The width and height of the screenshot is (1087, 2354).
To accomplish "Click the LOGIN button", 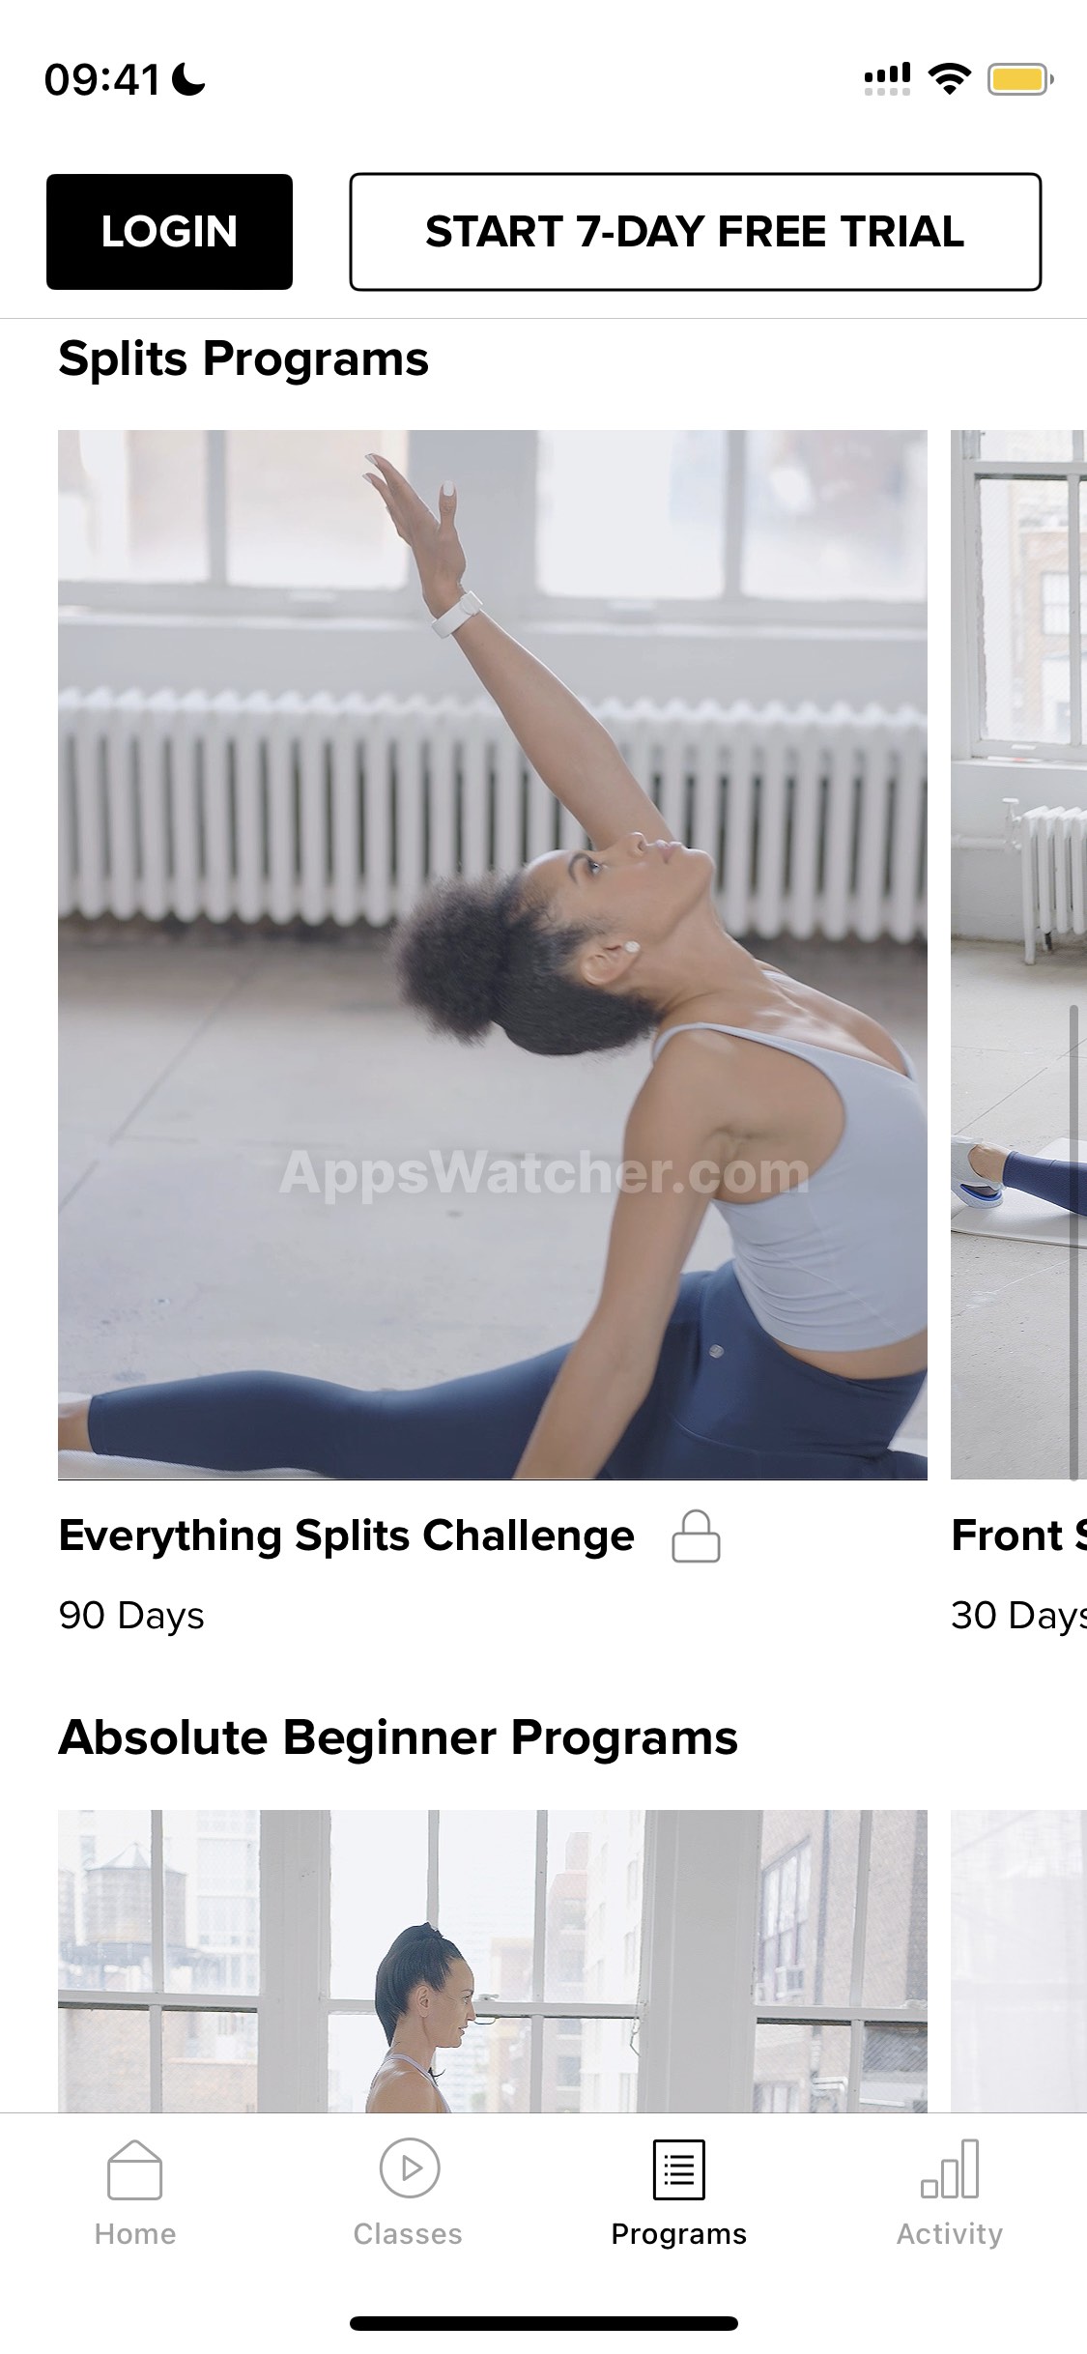I will coord(169,232).
